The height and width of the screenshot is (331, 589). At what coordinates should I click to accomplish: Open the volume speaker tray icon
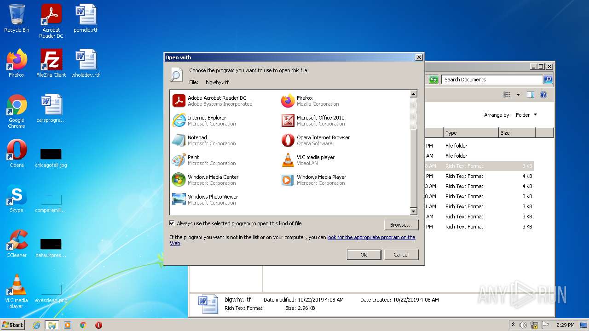pos(523,325)
